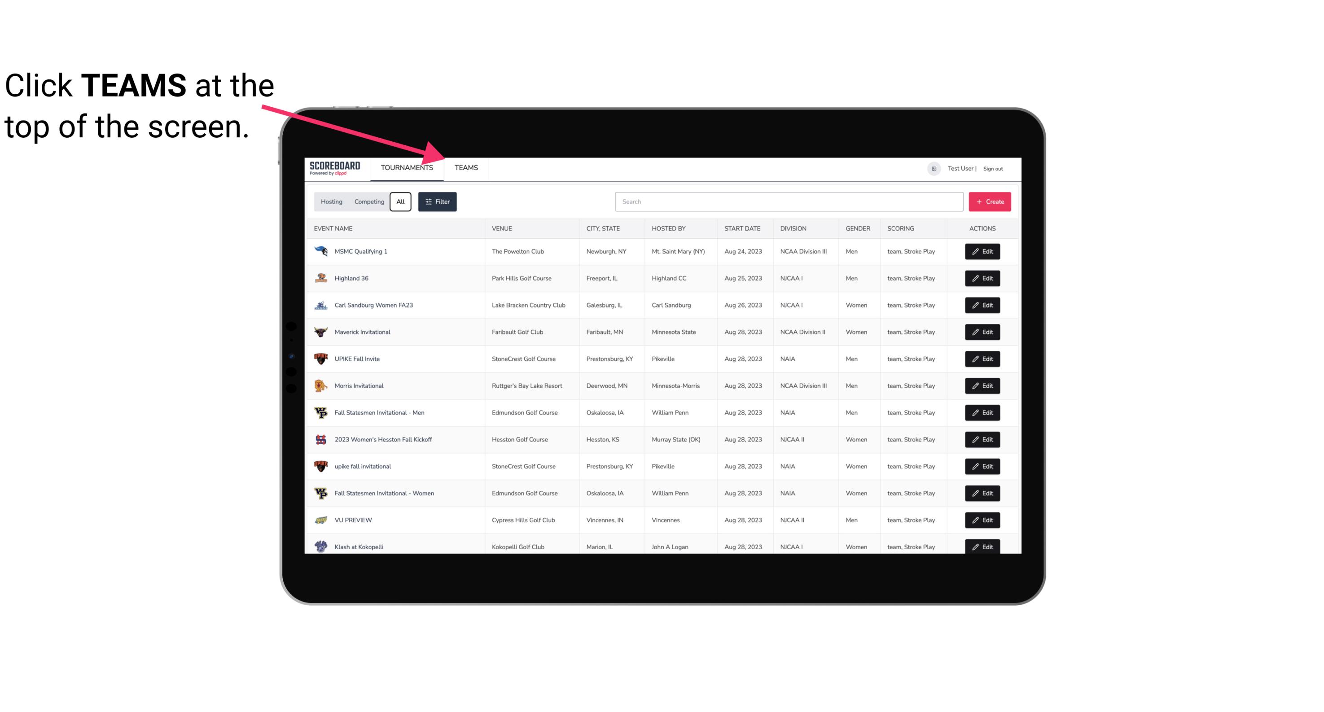Viewport: 1324px width, 712px height.
Task: Expand the DIVISION column header
Action: (794, 228)
